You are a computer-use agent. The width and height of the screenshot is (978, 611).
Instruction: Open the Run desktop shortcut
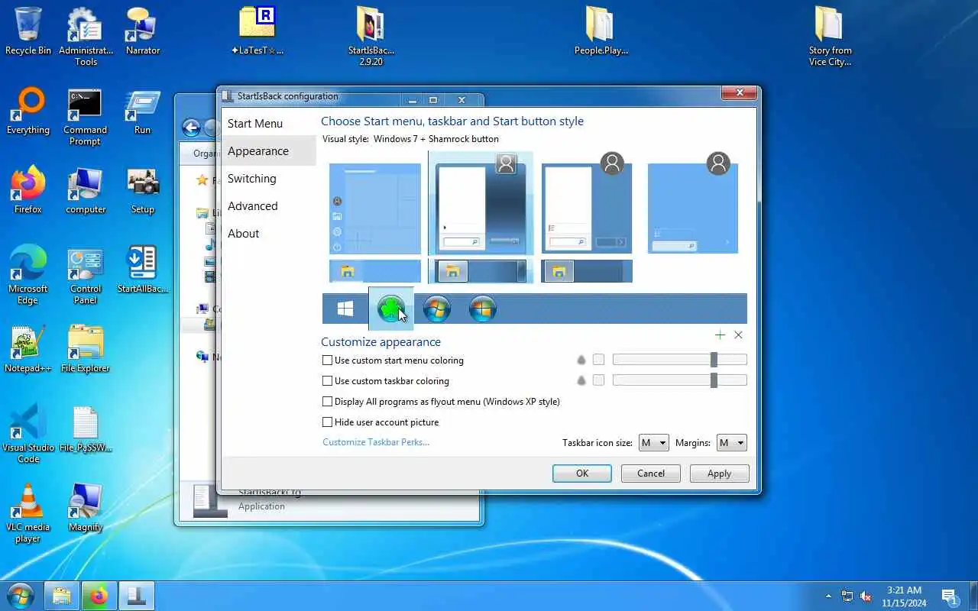coord(143,112)
